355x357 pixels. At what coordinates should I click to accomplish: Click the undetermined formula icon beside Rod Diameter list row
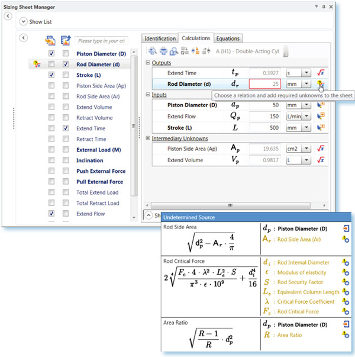click(x=37, y=64)
